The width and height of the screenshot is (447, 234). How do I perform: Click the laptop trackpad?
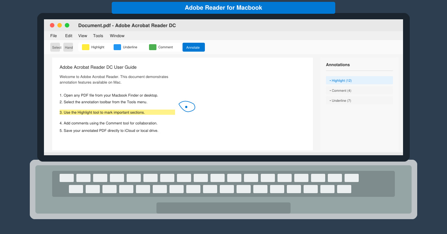click(x=223, y=208)
